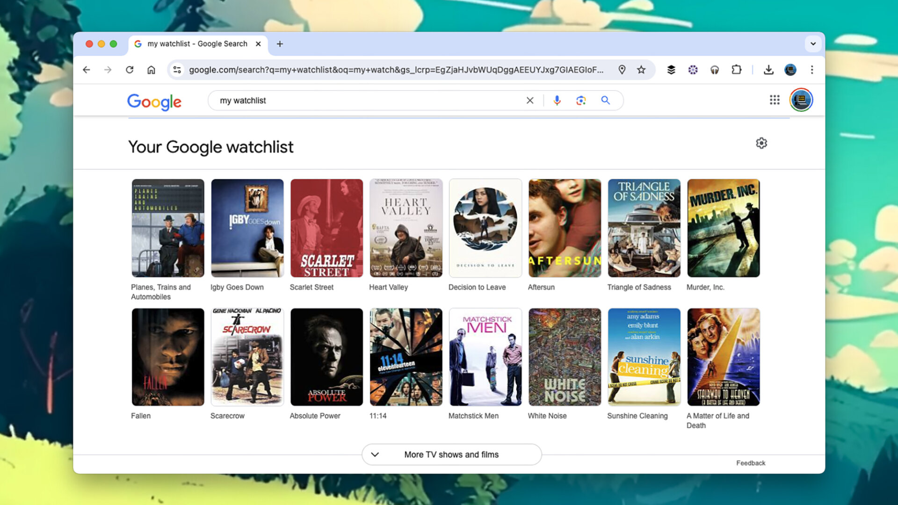
Task: Open Google Lens camera search
Action: 581,100
